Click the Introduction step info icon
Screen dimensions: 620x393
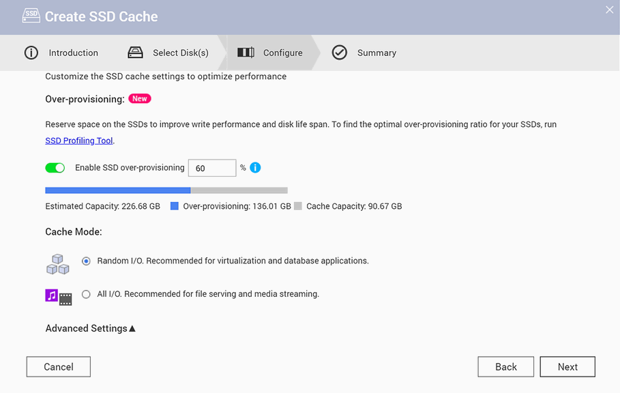(31, 53)
